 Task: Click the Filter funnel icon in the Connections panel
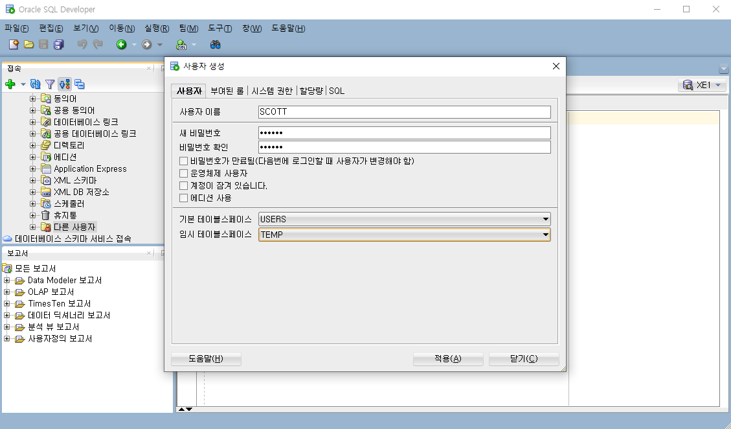pyautogui.click(x=50, y=84)
